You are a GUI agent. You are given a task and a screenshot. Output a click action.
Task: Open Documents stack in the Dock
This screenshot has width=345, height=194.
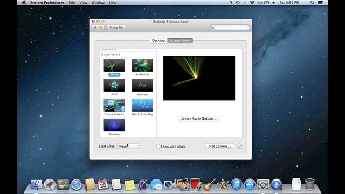(296, 184)
